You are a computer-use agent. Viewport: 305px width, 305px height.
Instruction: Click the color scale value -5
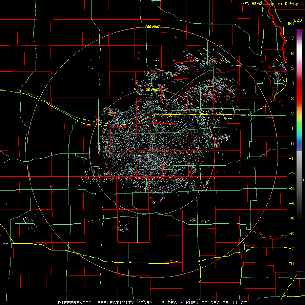point(291,219)
